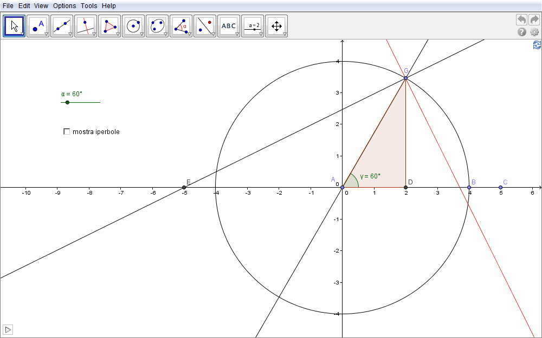Open the Slider (a=2) tool's dropdown arrow
Image resolution: width=542 pixels, height=338 pixels.
(261, 34)
